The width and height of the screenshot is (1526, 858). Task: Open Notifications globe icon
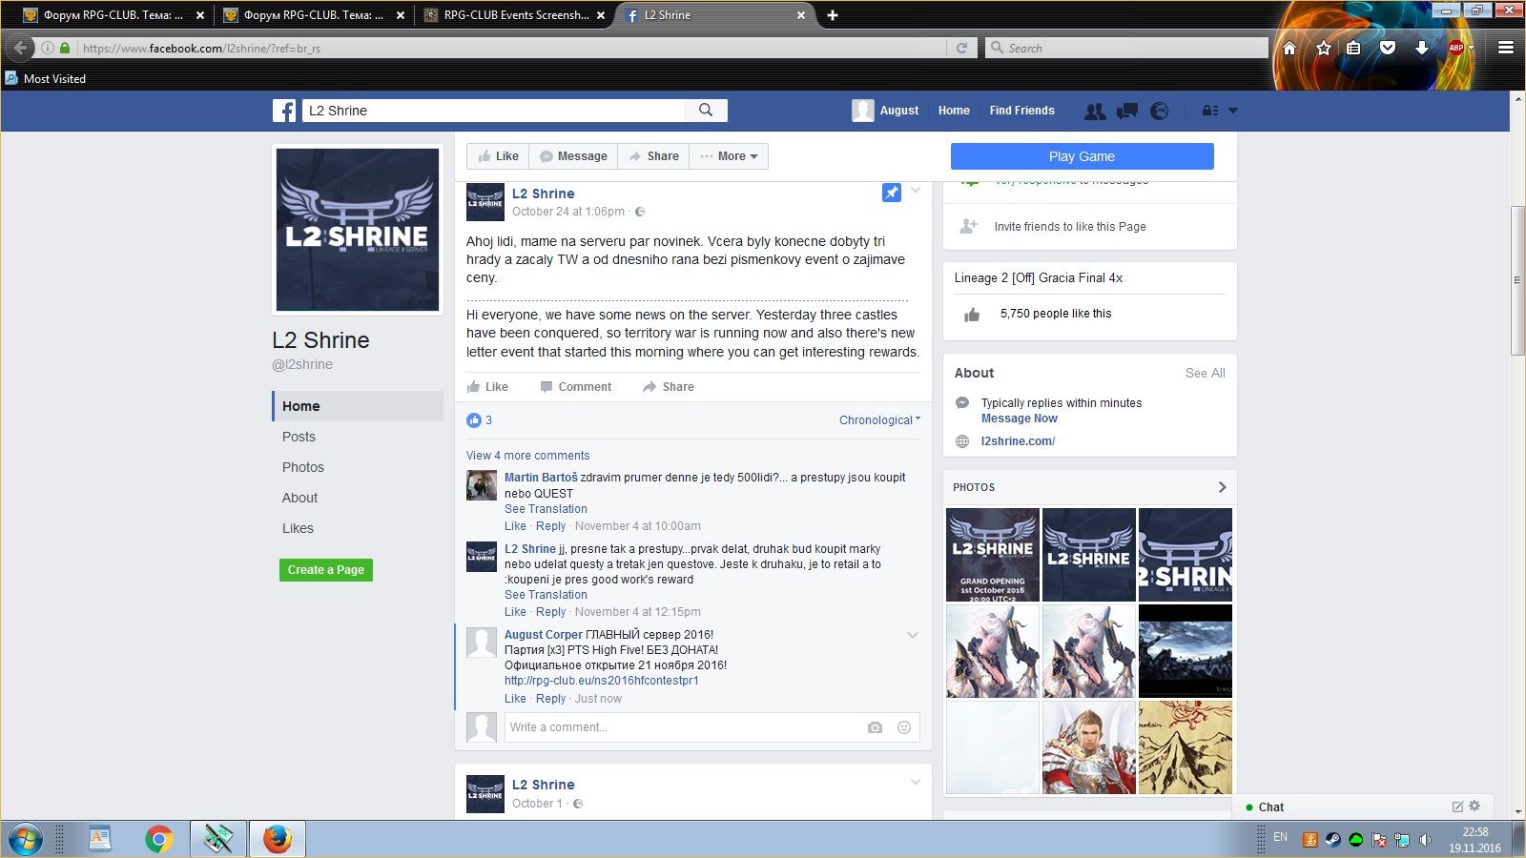point(1160,112)
